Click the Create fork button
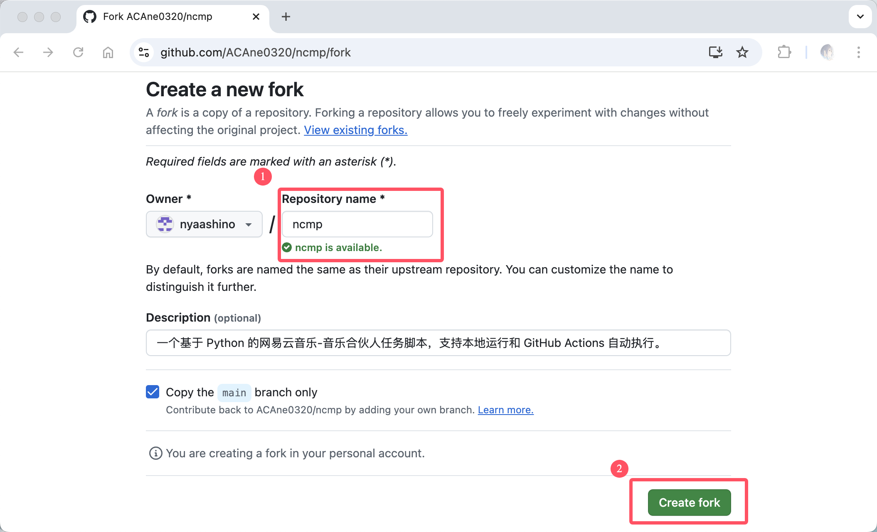Screen dimensions: 877x532 [689, 503]
